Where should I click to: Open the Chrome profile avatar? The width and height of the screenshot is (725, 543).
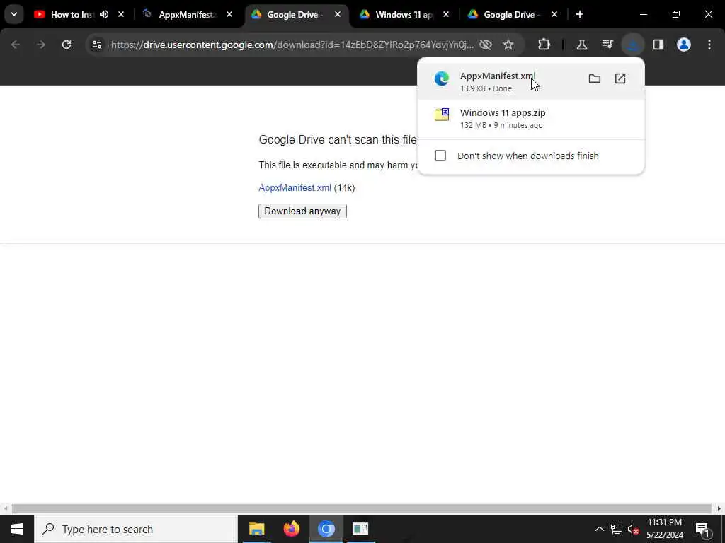click(x=684, y=45)
